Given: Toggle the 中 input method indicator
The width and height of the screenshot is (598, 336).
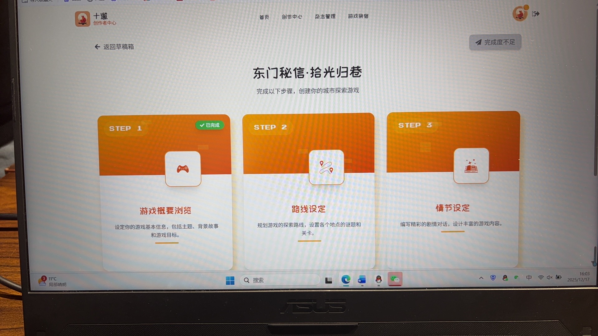Looking at the screenshot, I should pos(529,277).
